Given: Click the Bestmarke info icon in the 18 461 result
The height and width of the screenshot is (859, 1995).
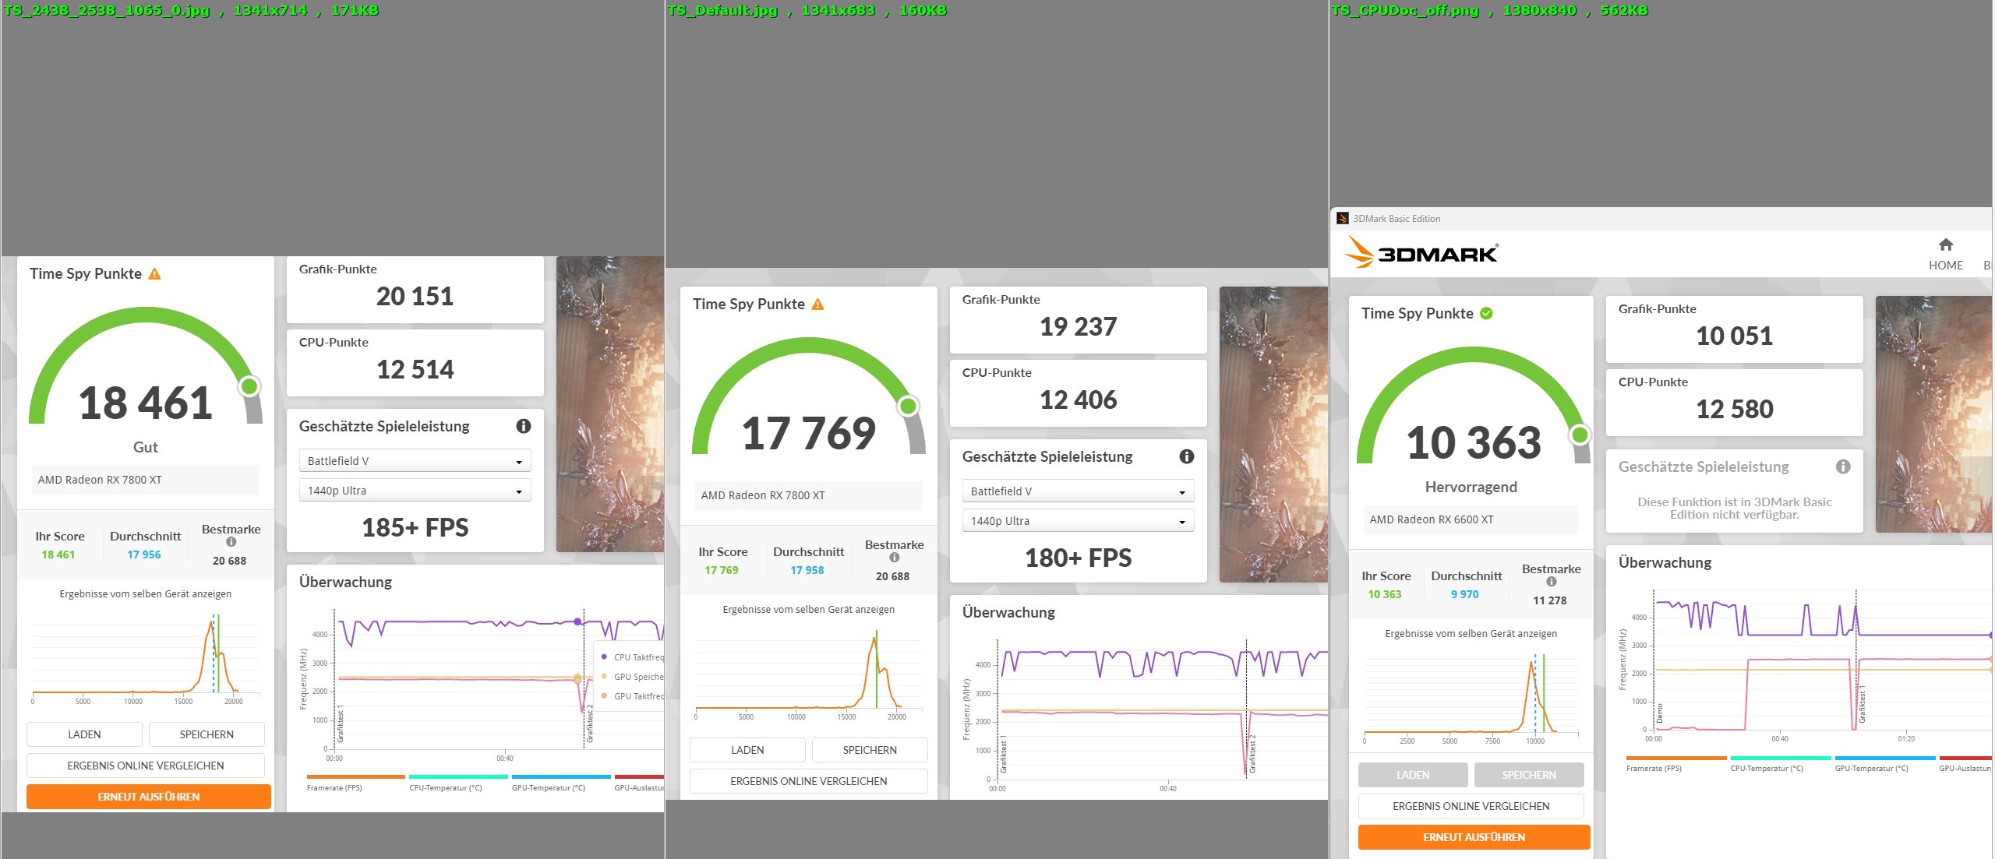Looking at the screenshot, I should pos(231,542).
